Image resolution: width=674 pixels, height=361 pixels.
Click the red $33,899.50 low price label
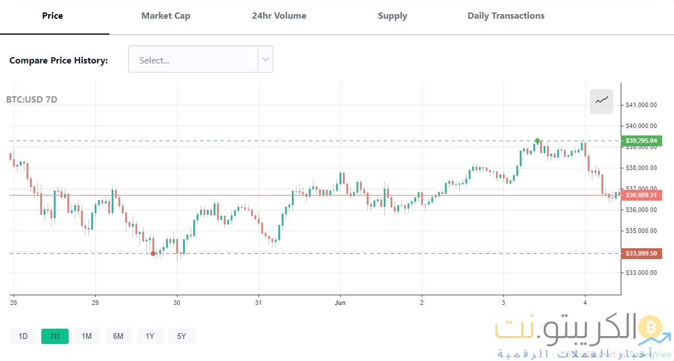coord(641,253)
